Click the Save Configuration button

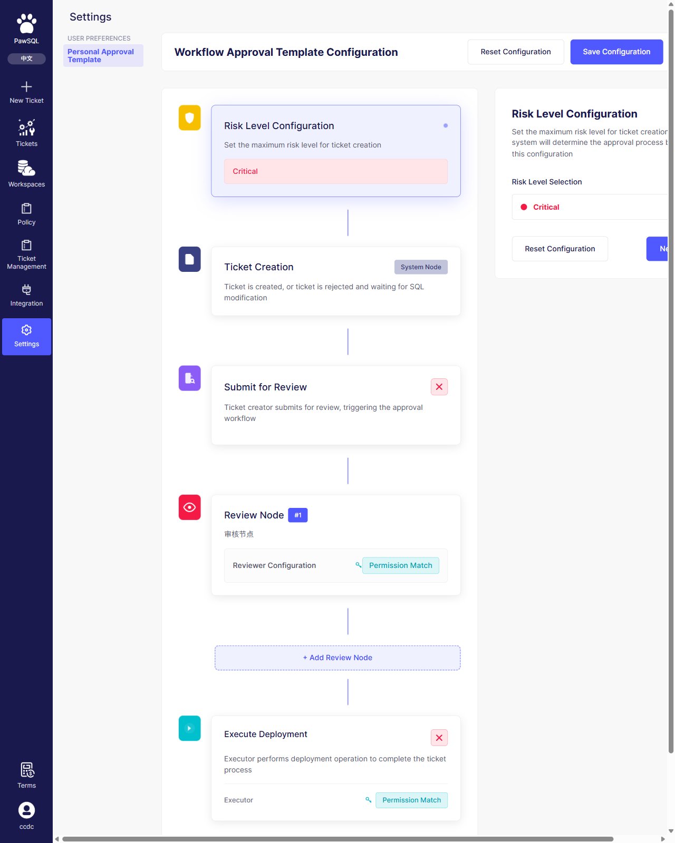click(616, 52)
